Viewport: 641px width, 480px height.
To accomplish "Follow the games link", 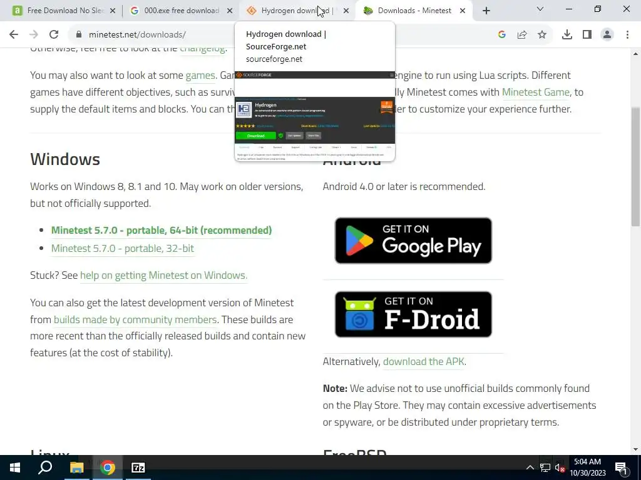I will click(200, 76).
